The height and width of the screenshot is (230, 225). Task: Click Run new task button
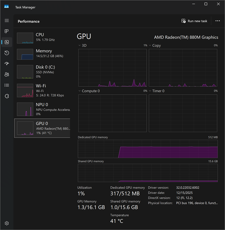(194, 21)
